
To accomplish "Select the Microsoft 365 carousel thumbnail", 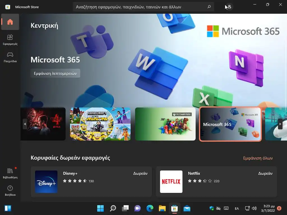I will click(230, 124).
